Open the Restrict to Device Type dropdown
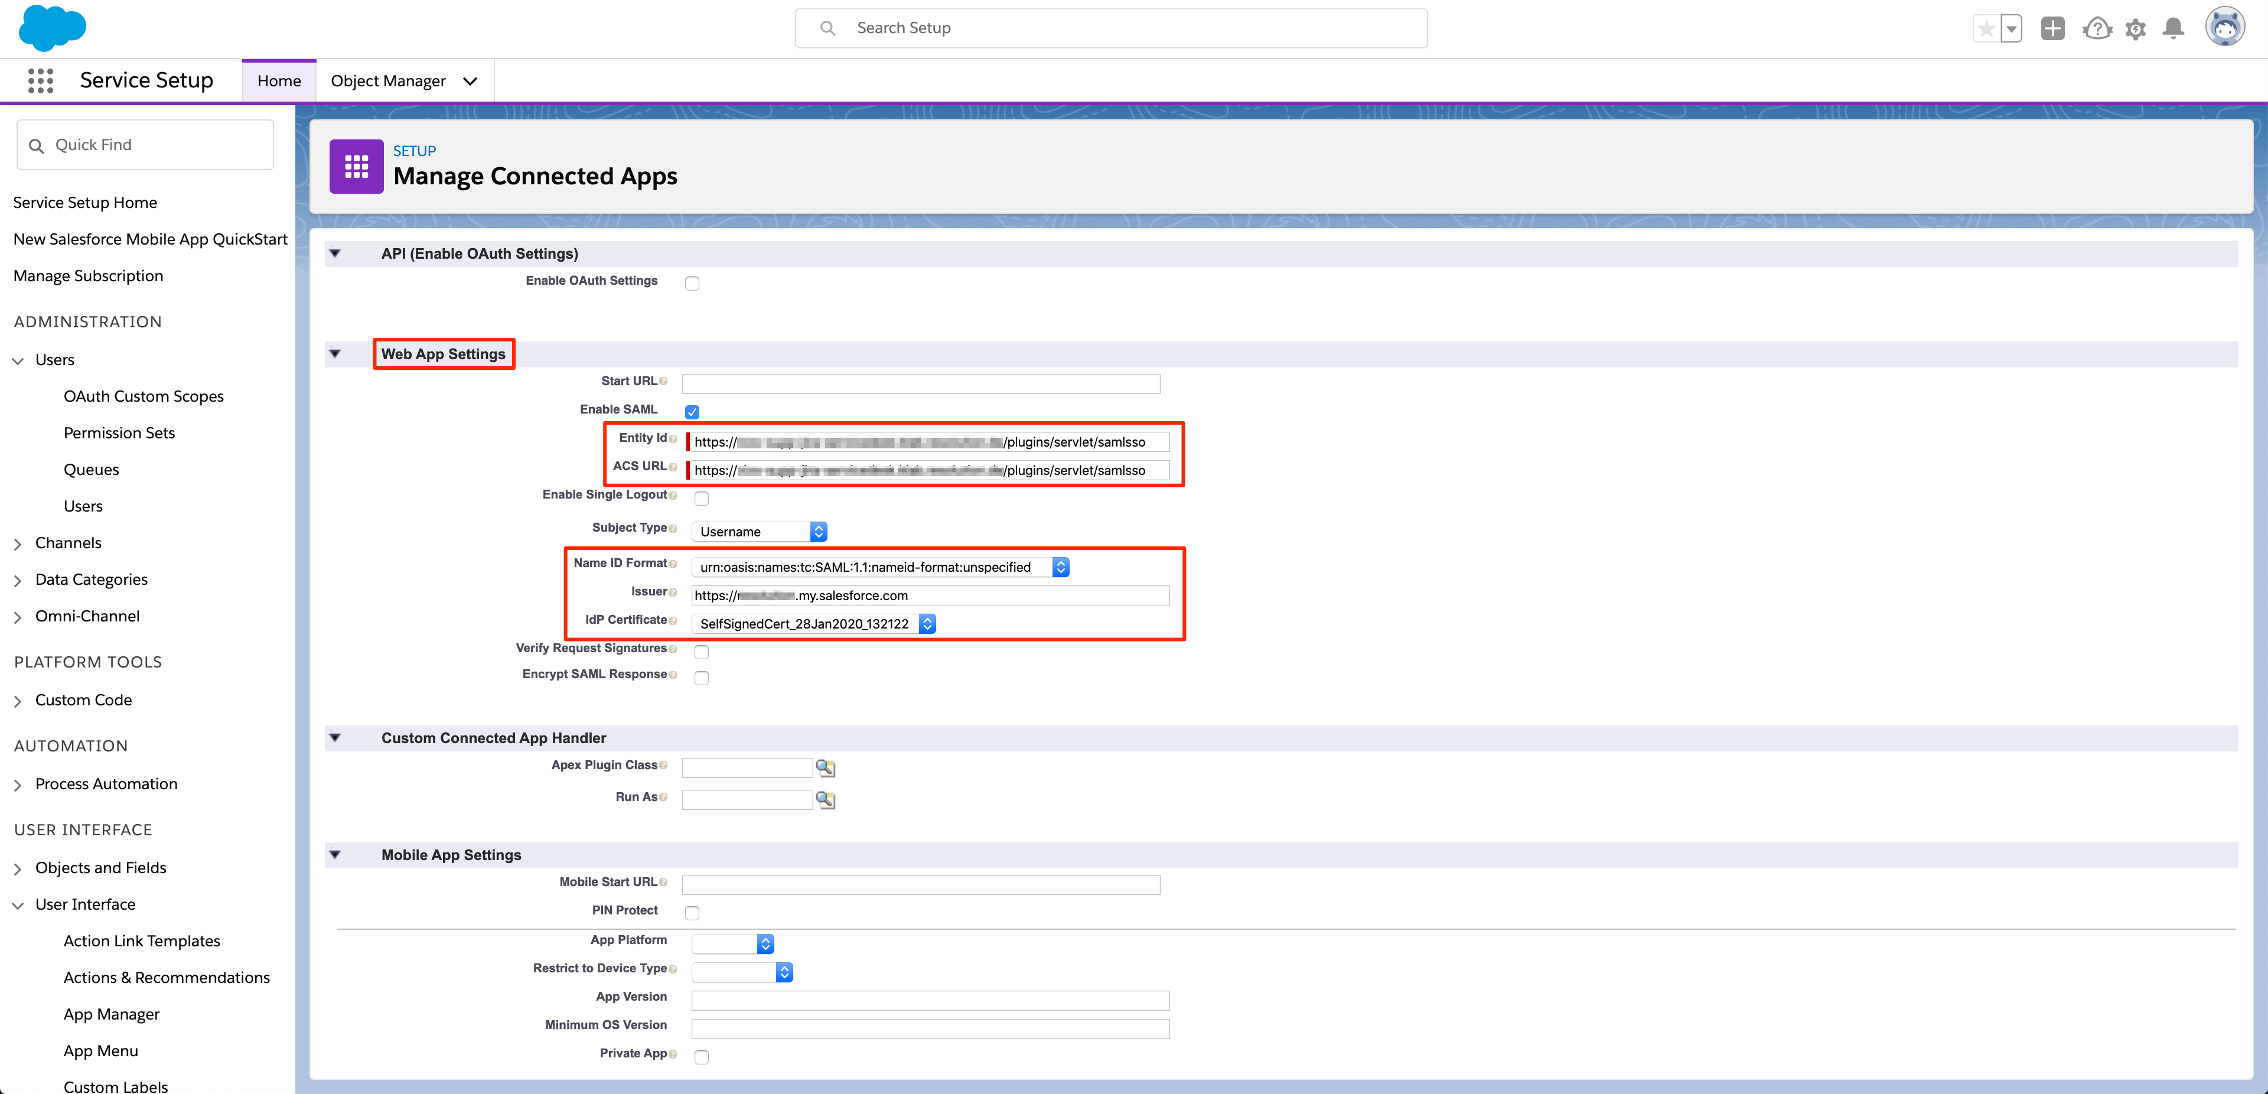 742,972
